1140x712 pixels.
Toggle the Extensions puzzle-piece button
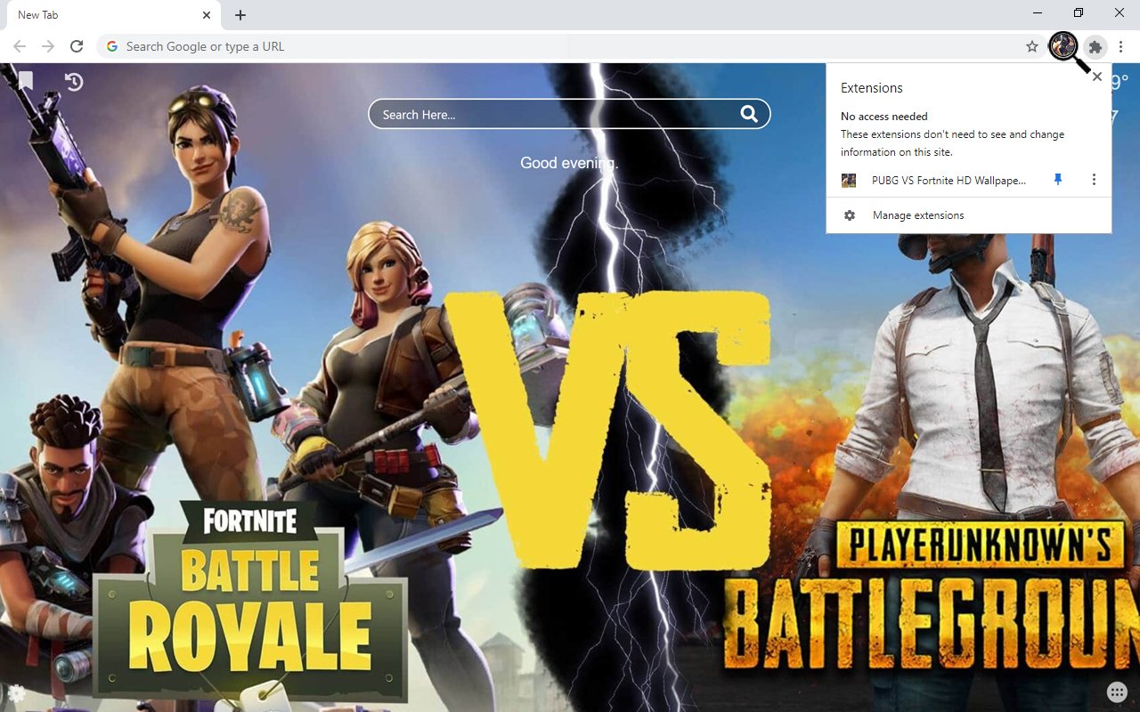tap(1095, 46)
